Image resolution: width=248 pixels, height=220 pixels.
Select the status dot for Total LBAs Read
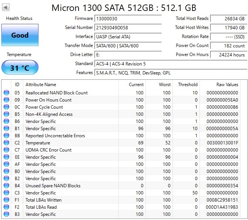coord(6,207)
